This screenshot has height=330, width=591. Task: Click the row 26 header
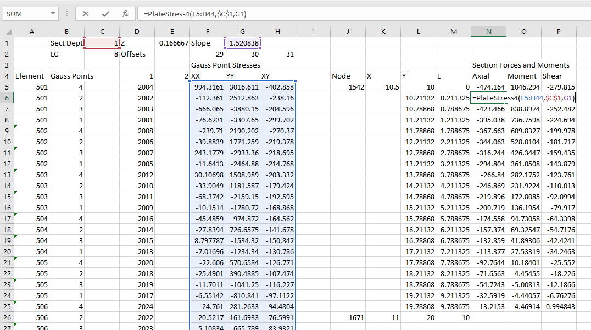pos(7,317)
